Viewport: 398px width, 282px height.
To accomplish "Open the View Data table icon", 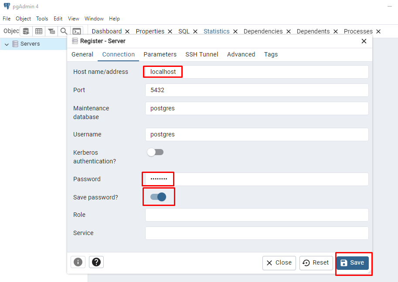I will (39, 31).
